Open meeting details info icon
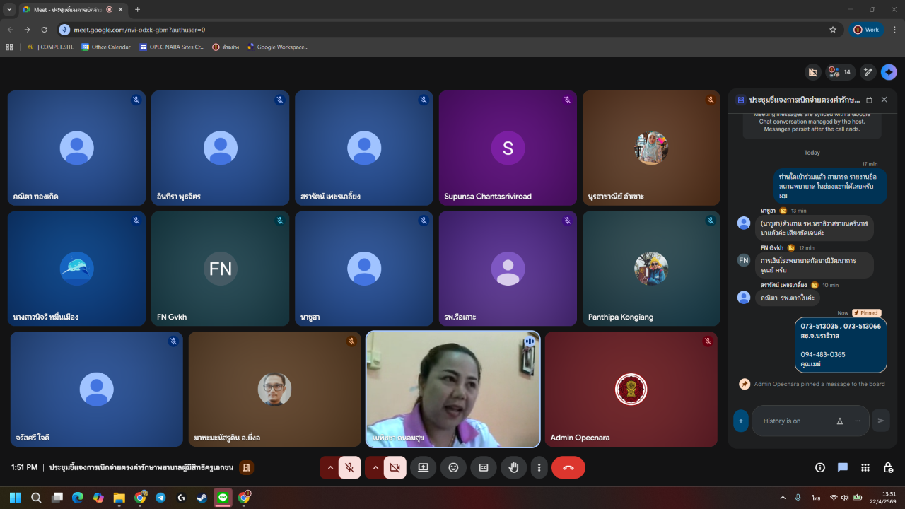Screen dimensions: 905x509 tap(820, 467)
